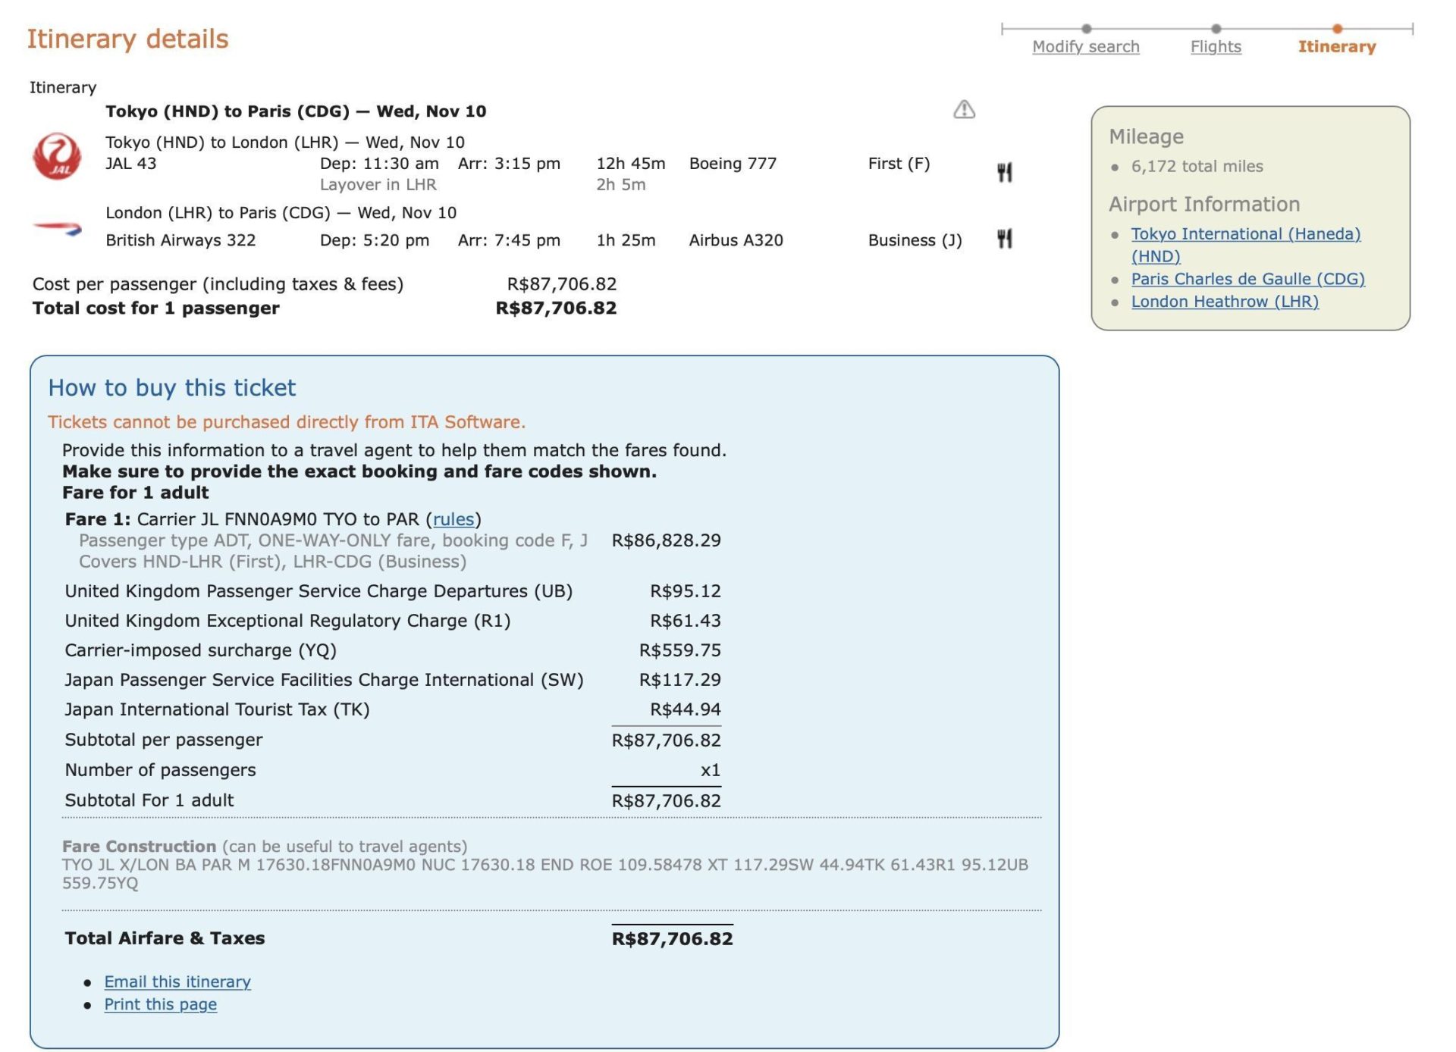Click Tokyo (HND) to Paris (CDG) heading
The height and width of the screenshot is (1052, 1456).
(x=296, y=111)
